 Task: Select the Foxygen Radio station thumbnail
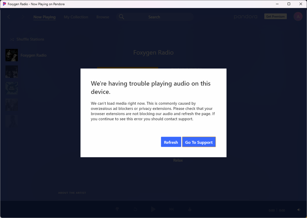(x=12, y=55)
